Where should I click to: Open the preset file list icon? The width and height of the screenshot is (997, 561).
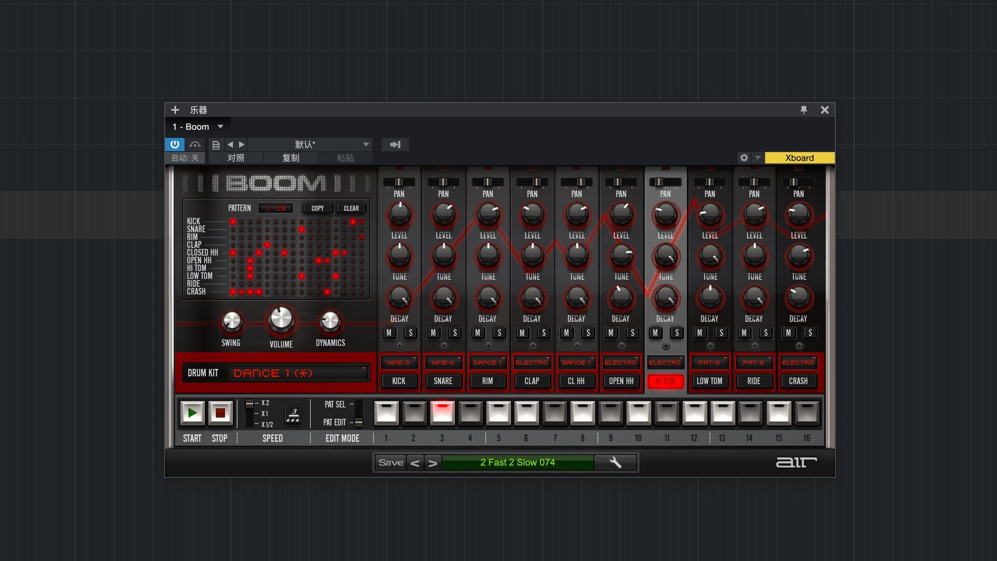215,145
